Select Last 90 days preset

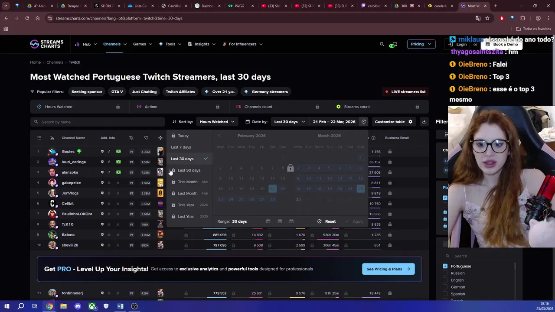click(189, 170)
